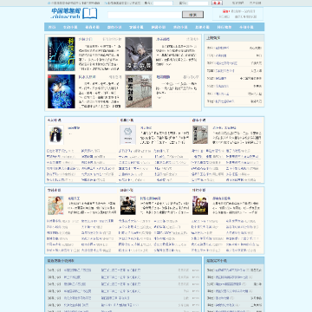Open the couple illustration cover with yellow text
This screenshot has width=312, height=312.
200,205
